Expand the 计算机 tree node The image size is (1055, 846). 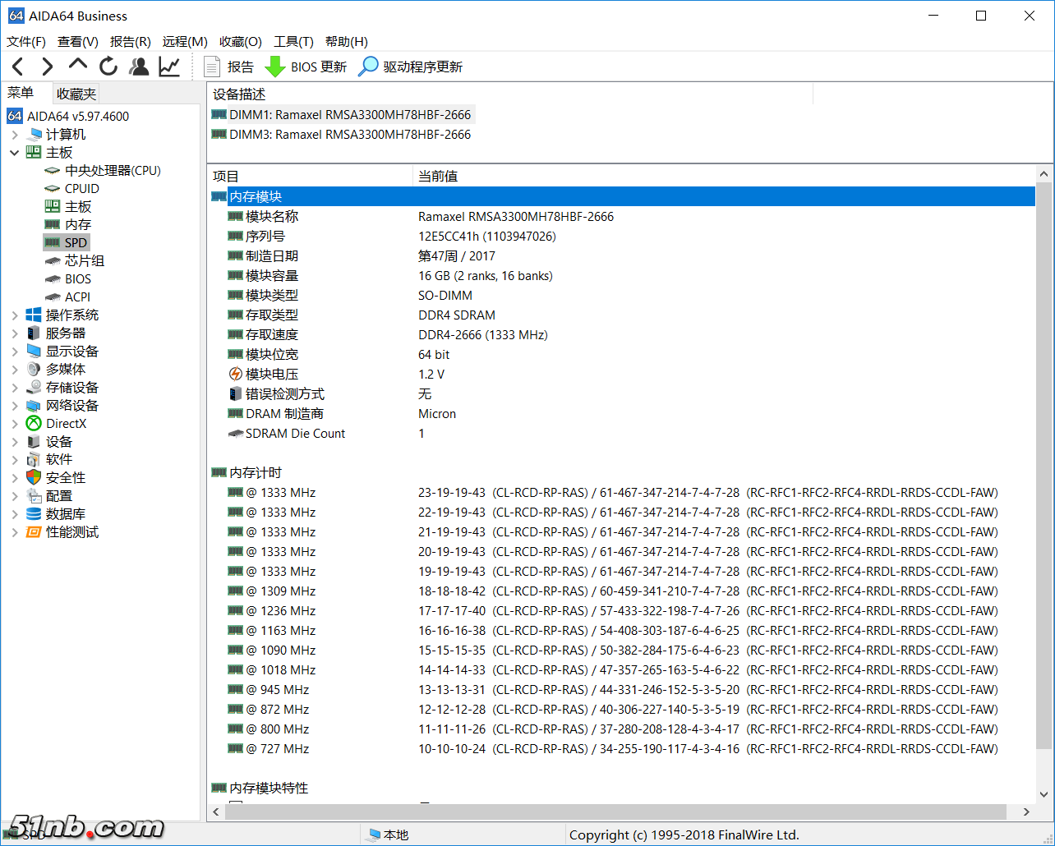click(x=15, y=135)
